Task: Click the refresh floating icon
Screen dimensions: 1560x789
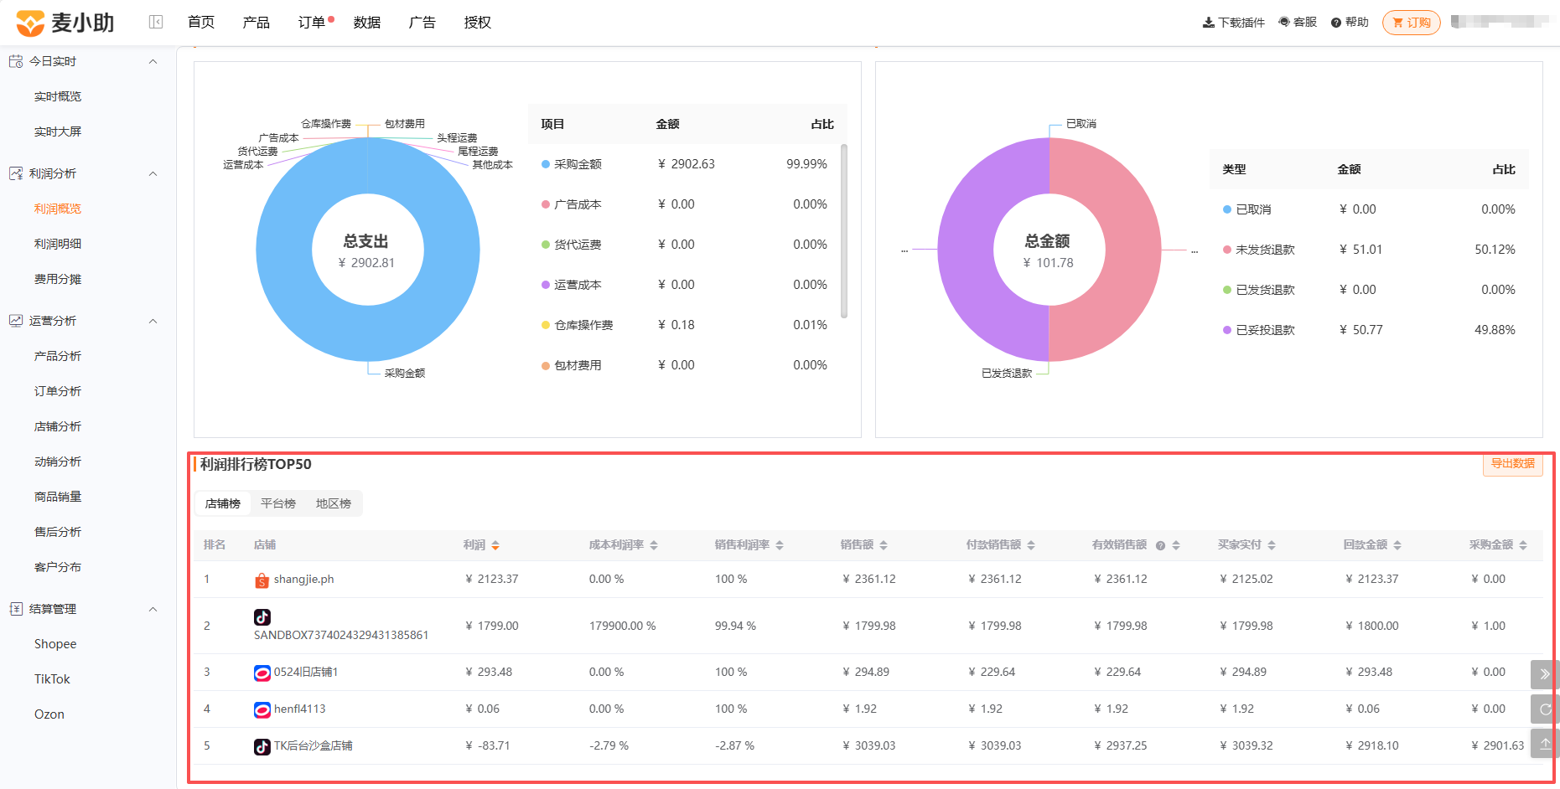Action: pos(1544,709)
